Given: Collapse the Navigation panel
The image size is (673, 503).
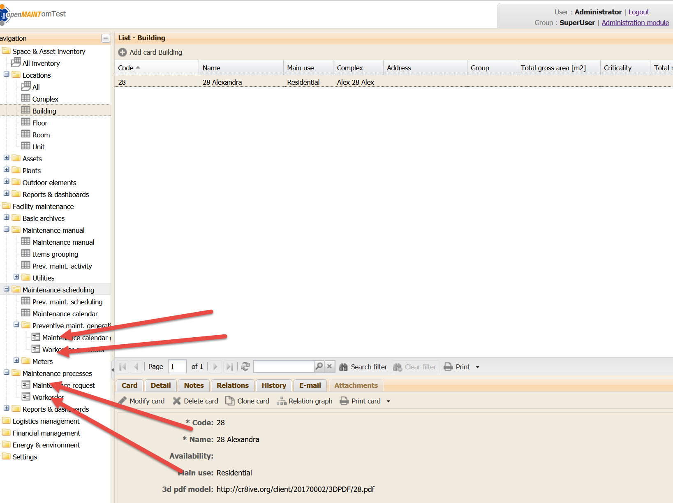Looking at the screenshot, I should coord(106,38).
